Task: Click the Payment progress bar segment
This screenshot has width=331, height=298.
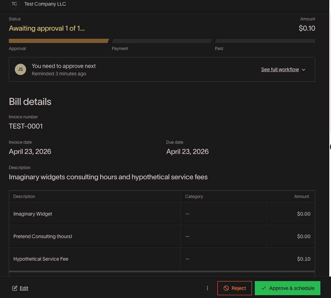Action: [162, 41]
